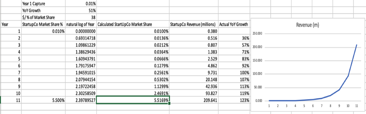
Task: Click the calculated share cell 0.0666%
Action: click(x=133, y=59)
